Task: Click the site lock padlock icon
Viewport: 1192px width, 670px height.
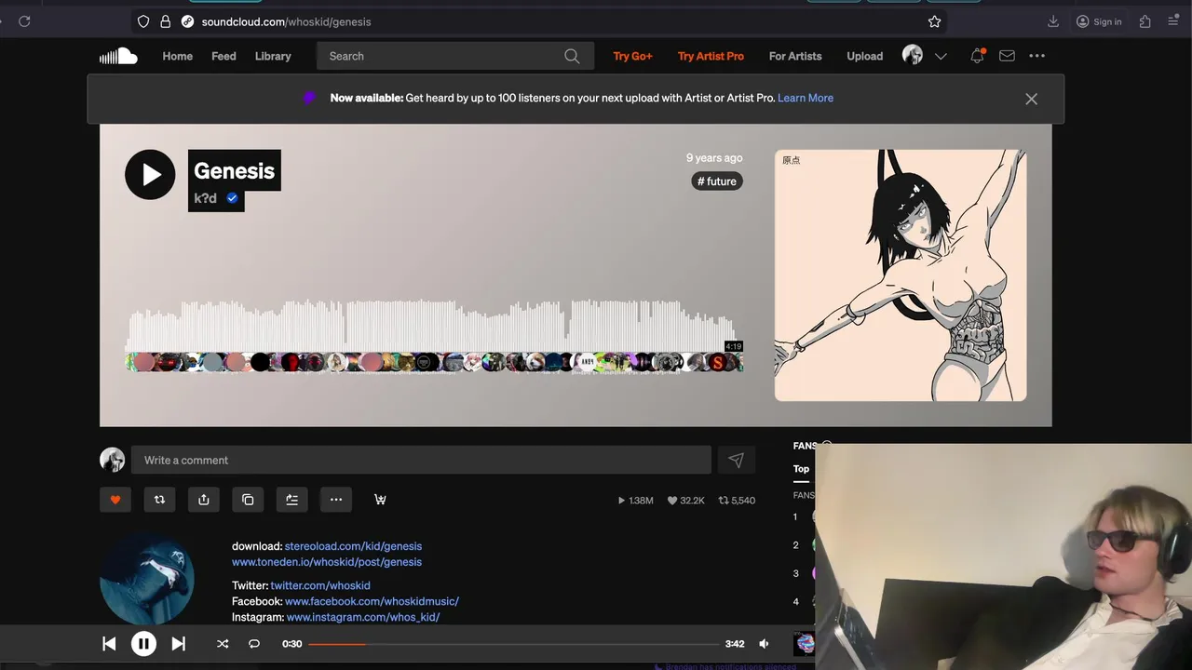Action: [165, 21]
